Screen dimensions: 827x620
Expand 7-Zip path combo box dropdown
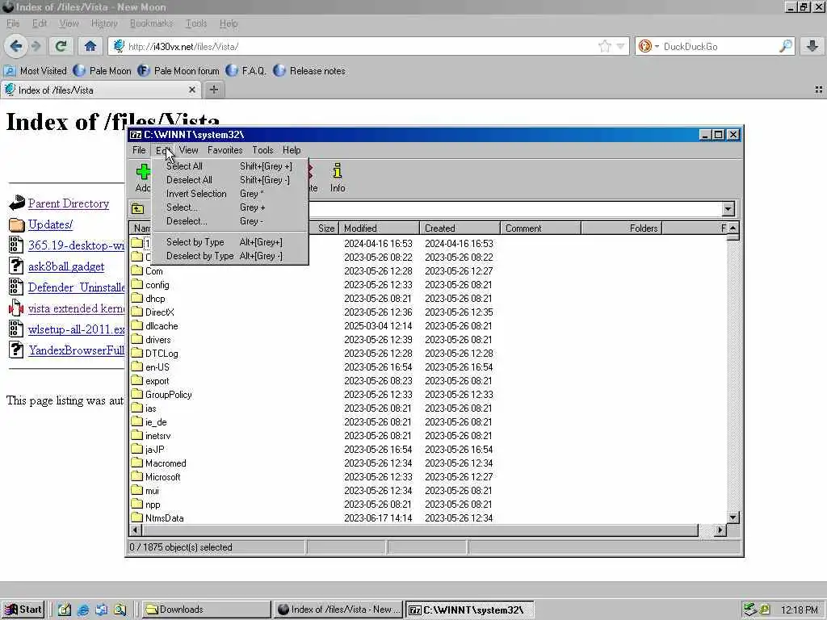[728, 209]
